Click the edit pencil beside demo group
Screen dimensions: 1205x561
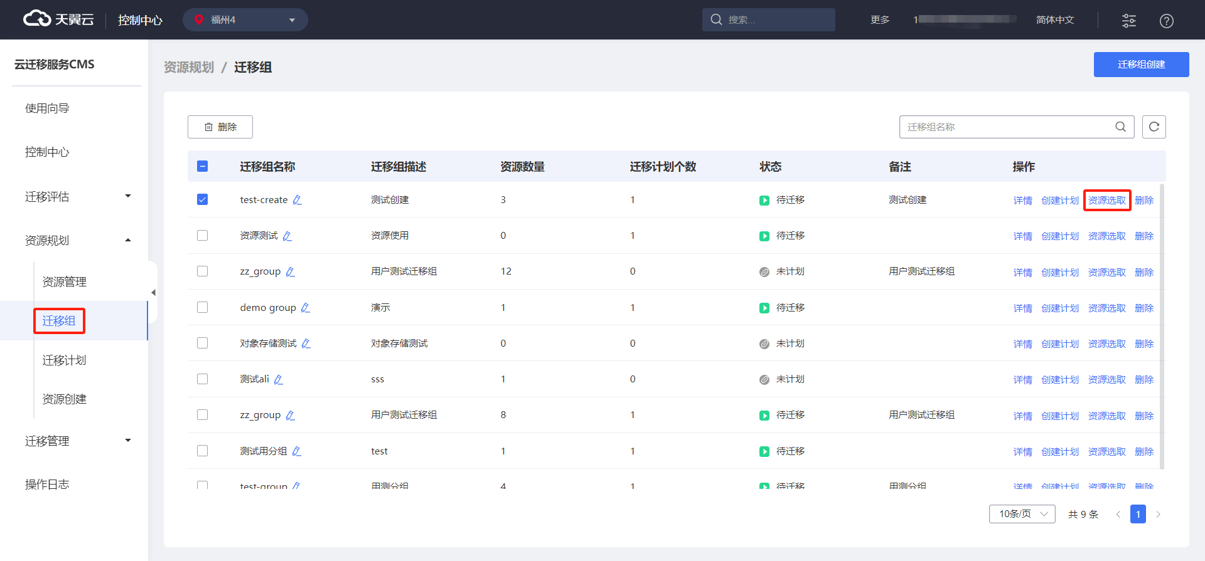(x=306, y=307)
